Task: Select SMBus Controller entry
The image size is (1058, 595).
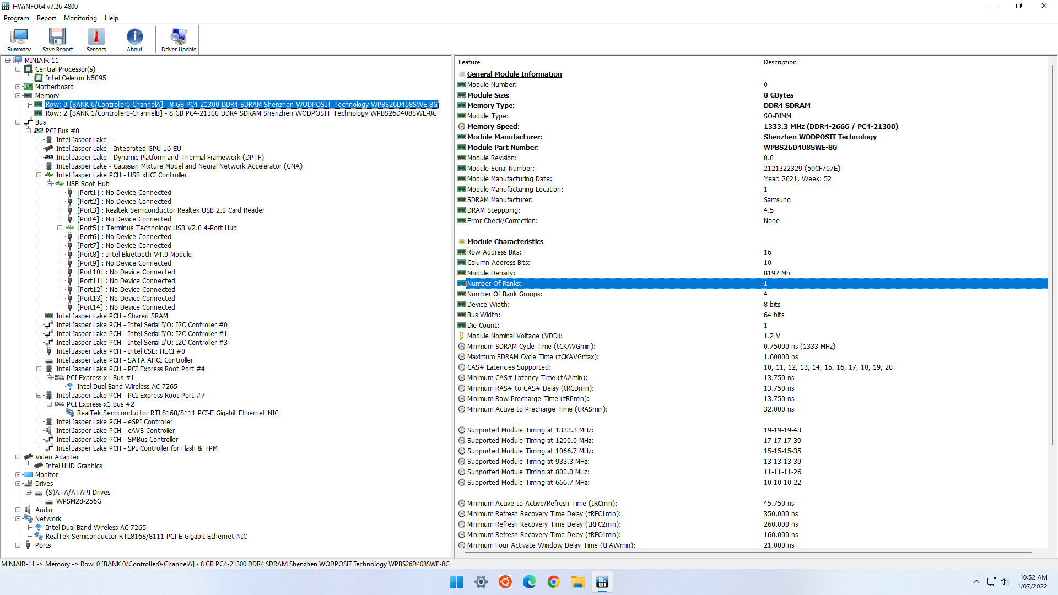Action: pos(117,440)
